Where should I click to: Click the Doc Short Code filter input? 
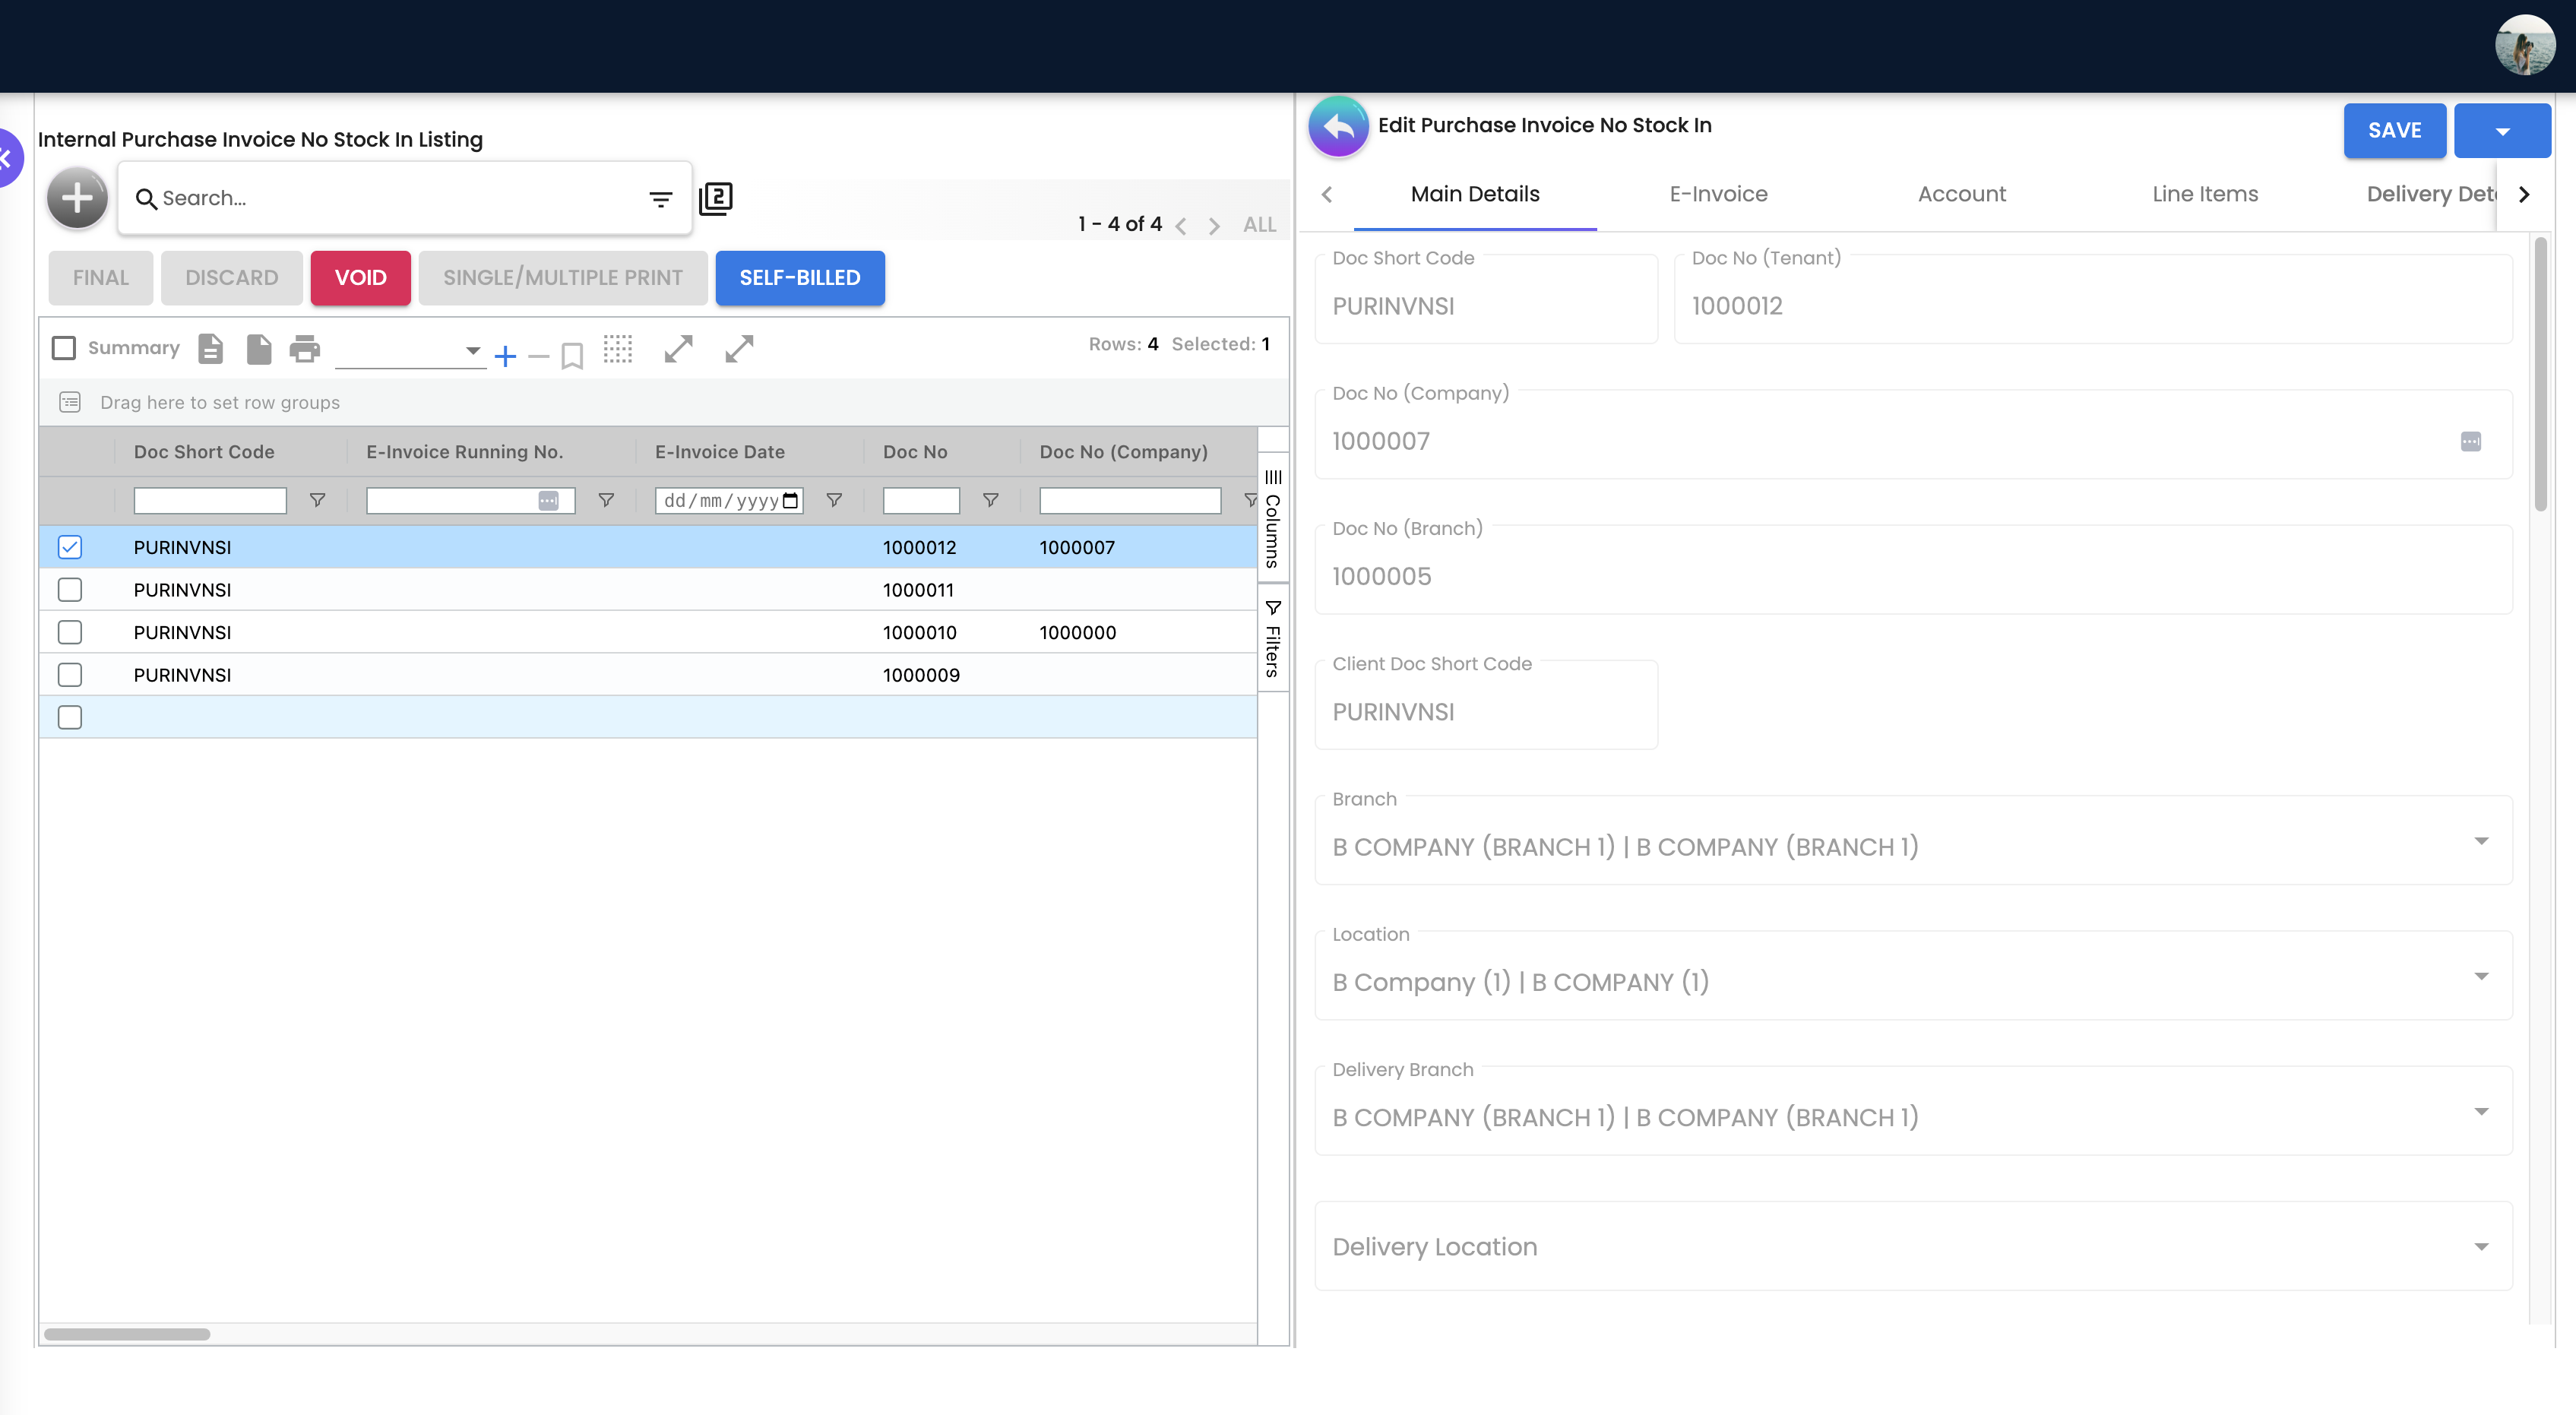[210, 500]
